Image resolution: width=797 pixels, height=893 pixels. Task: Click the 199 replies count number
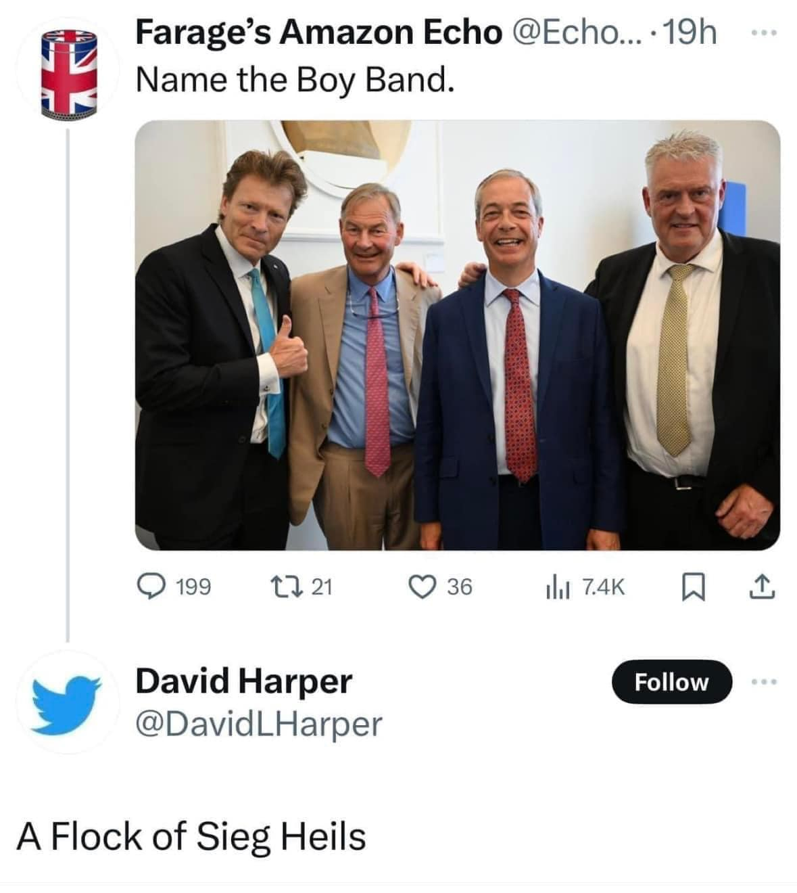(193, 587)
